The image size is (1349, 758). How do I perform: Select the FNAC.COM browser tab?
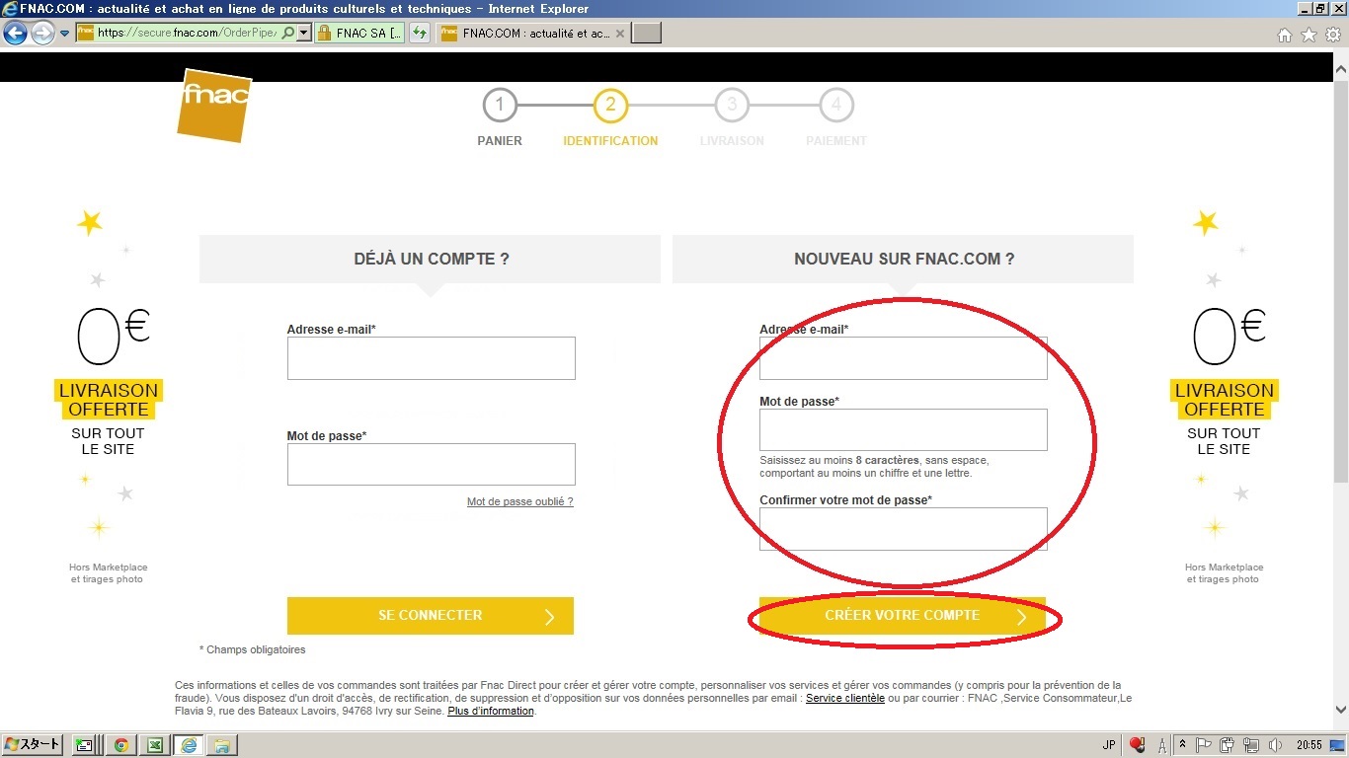click(533, 34)
